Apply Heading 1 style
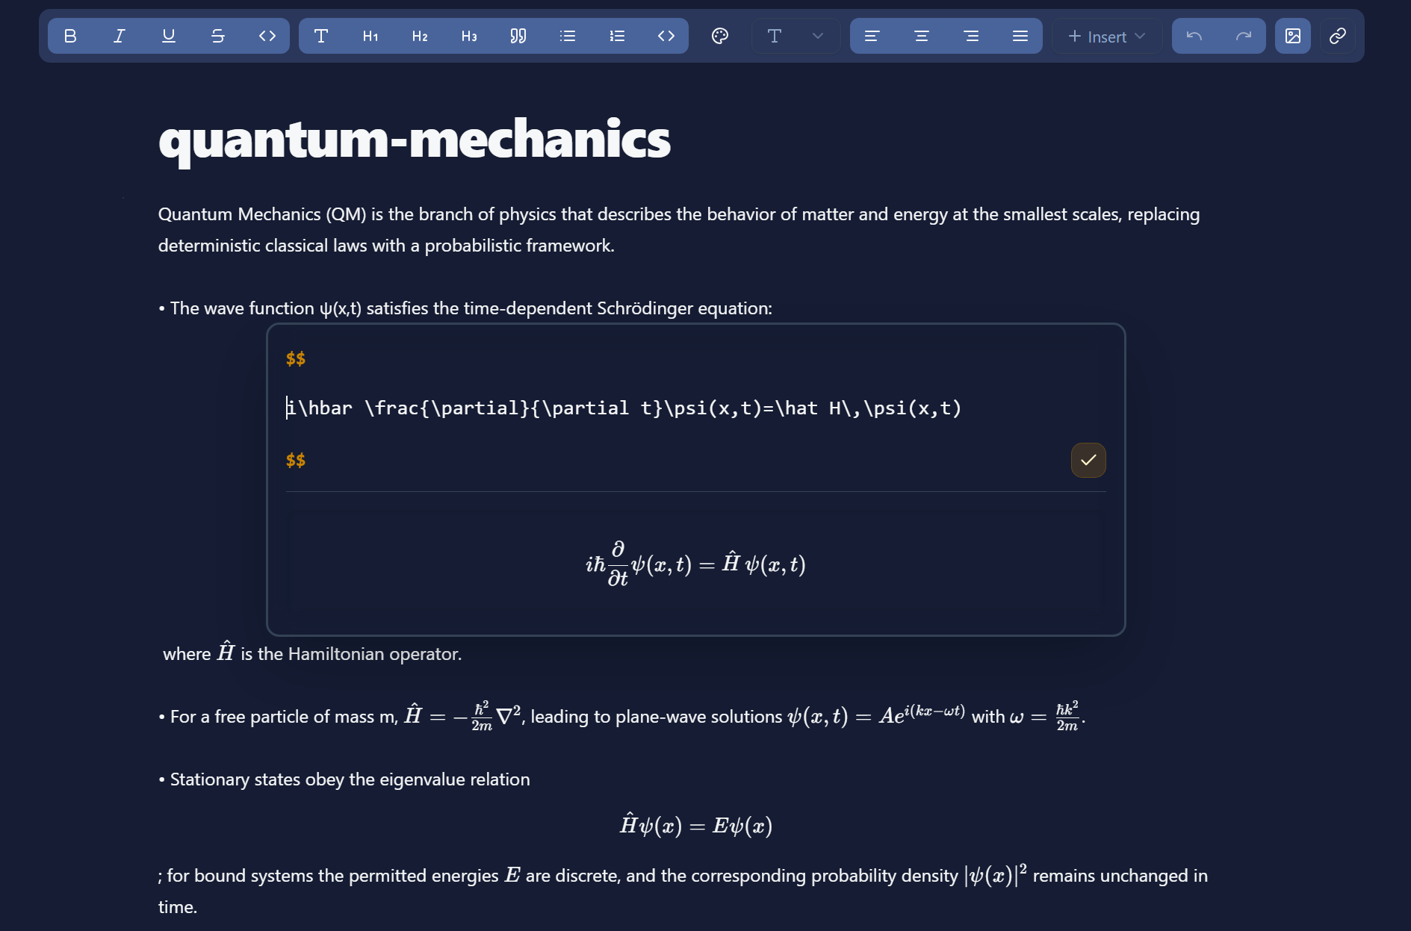The image size is (1411, 931). (x=369, y=36)
